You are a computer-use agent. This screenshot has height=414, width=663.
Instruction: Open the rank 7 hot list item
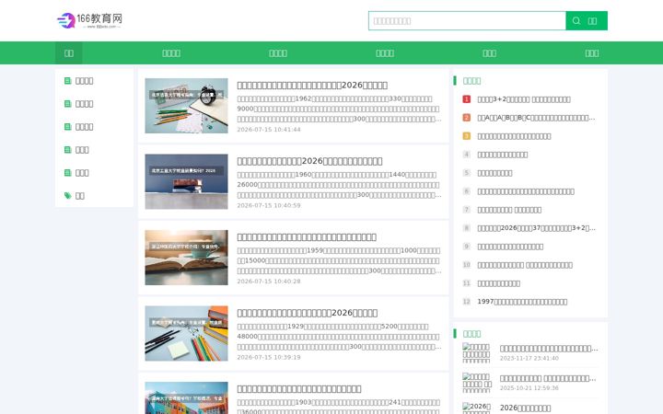tap(509, 210)
